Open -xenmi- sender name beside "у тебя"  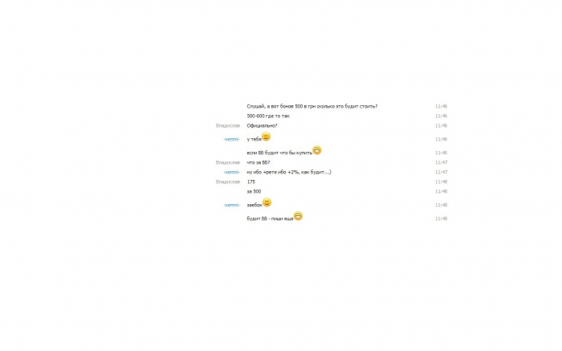(231, 140)
